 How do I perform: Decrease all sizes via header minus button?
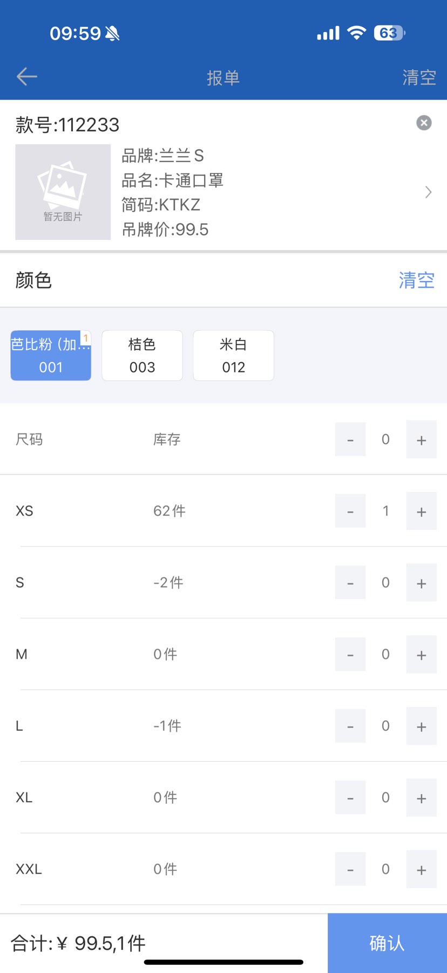(350, 440)
